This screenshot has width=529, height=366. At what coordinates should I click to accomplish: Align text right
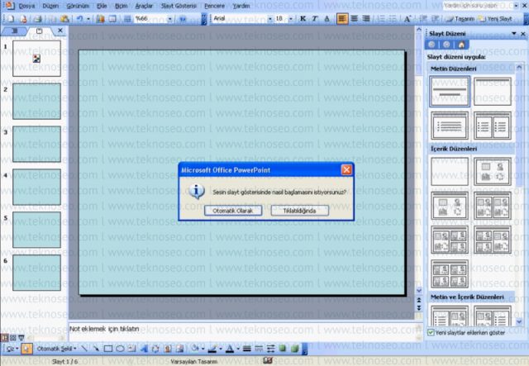pos(365,19)
